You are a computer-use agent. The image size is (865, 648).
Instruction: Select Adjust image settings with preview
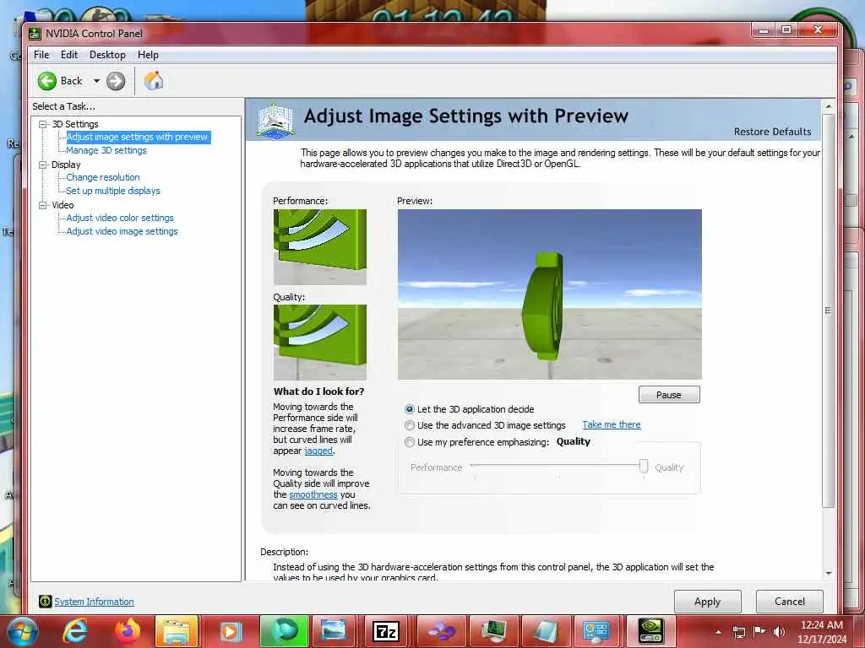[x=138, y=138]
